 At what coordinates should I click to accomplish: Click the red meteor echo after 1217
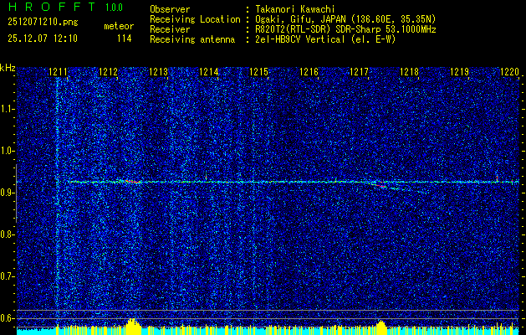click(x=380, y=185)
